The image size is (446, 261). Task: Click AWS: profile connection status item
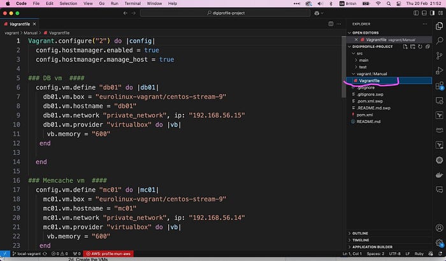(108, 253)
